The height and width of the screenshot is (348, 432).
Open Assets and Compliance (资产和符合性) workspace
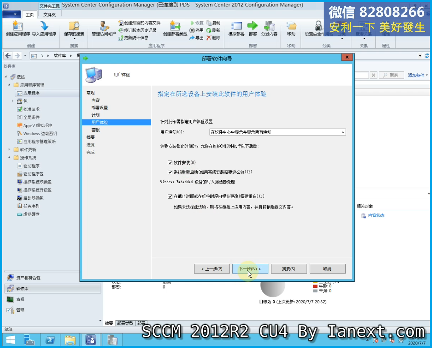tap(52, 278)
